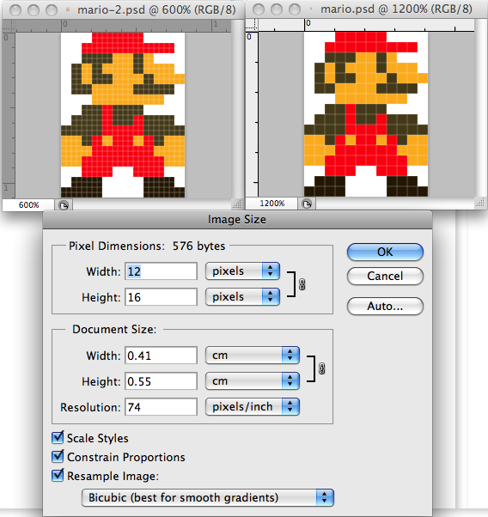488x517 pixels.
Task: Click the ruler origin corner in mario-2.psd
Action: point(9,26)
